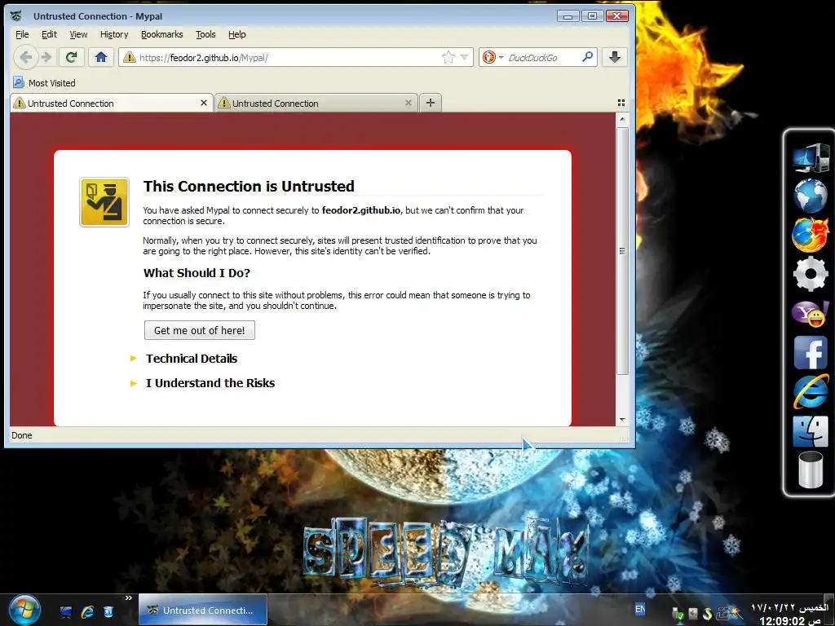Open the Computer icon in the side dock
This screenshot has height=626, width=835.
pyautogui.click(x=811, y=157)
